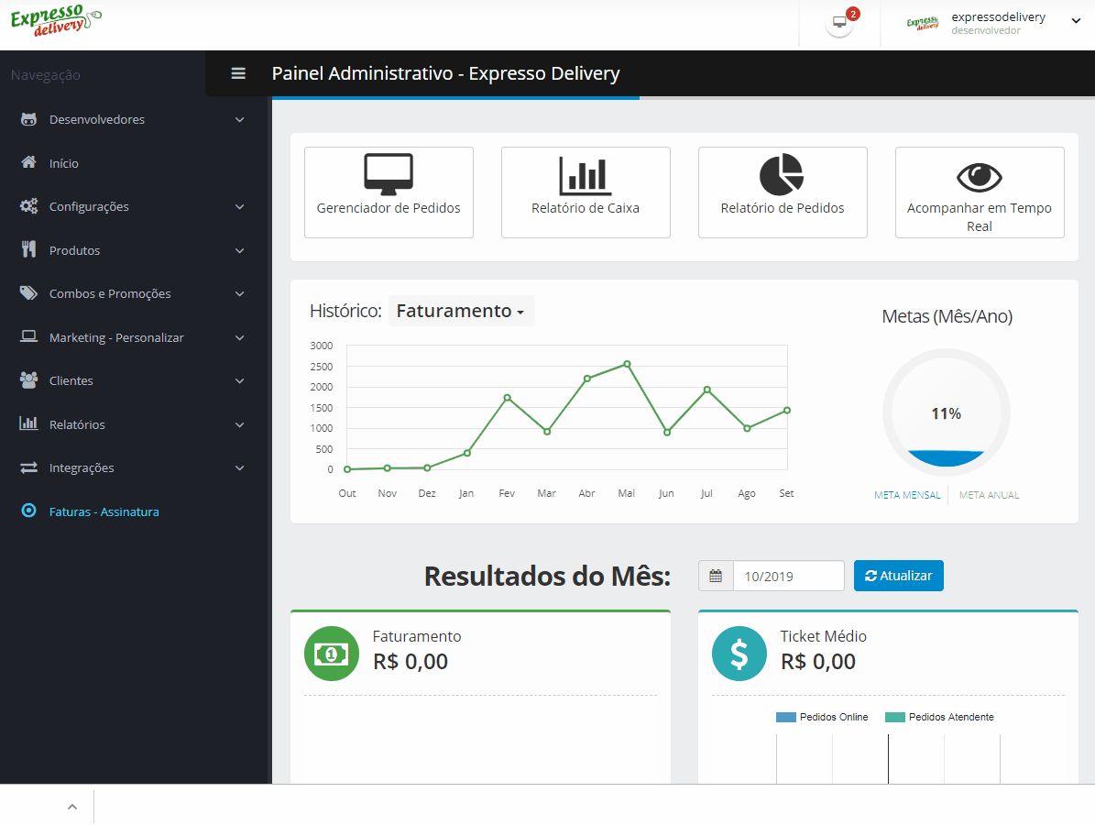This screenshot has width=1095, height=825.
Task: Select Clientes in the navigation
Action: 71,380
